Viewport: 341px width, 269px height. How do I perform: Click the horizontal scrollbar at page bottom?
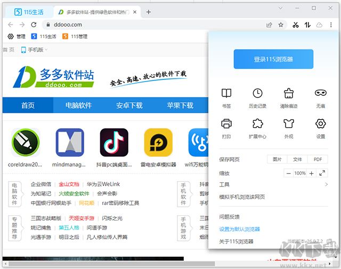[111, 264]
